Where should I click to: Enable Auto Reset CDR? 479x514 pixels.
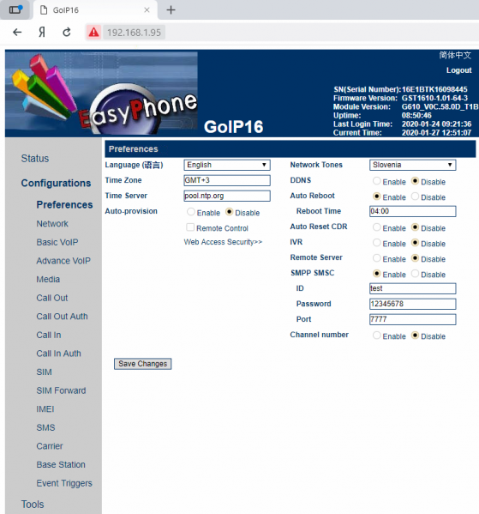tap(377, 227)
